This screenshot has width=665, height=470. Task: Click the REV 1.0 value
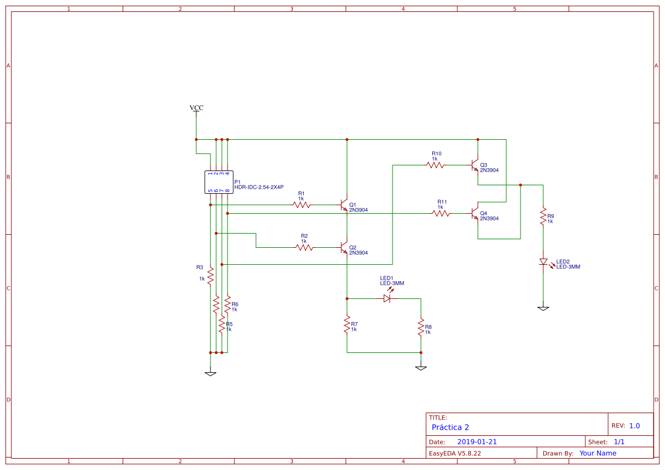tap(634, 426)
